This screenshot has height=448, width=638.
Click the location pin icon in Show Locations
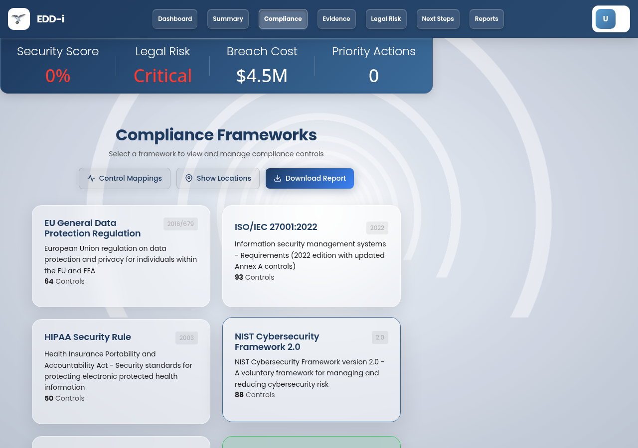(189, 178)
